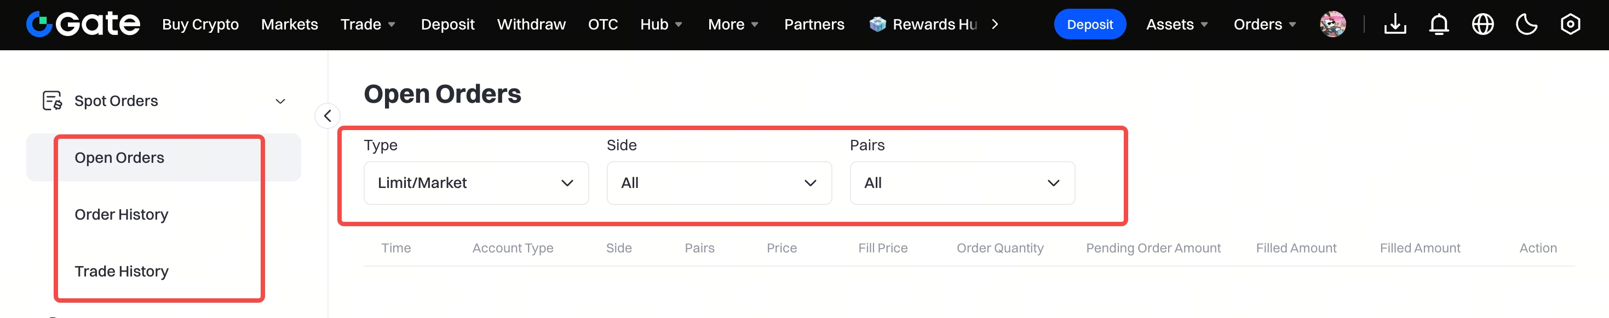Toggle dark mode moon icon

pyautogui.click(x=1526, y=25)
